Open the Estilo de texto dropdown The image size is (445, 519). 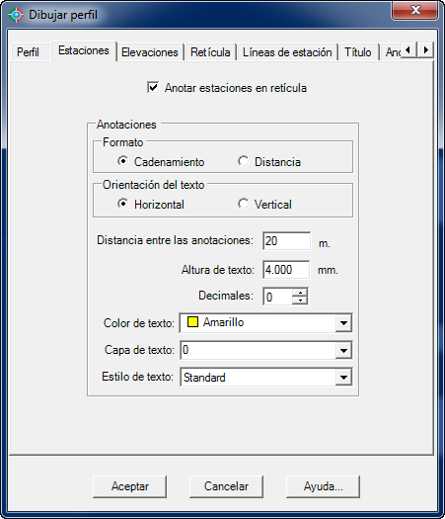point(343,377)
